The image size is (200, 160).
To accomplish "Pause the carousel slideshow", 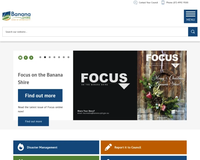I will pyautogui.click(x=20, y=58).
